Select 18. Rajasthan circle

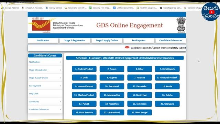(112, 104)
